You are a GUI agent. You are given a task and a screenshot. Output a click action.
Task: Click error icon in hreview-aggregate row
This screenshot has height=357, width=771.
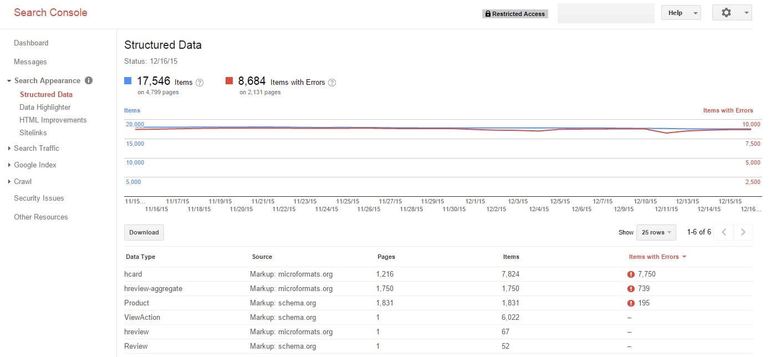(x=631, y=289)
